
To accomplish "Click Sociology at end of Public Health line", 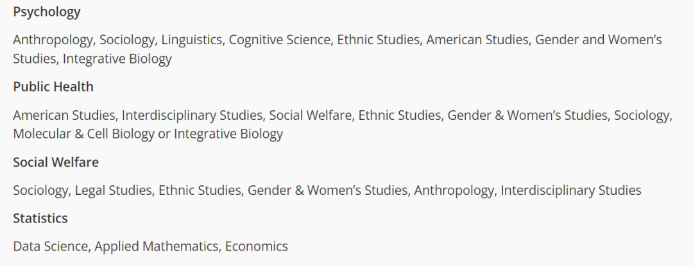I will [x=642, y=115].
